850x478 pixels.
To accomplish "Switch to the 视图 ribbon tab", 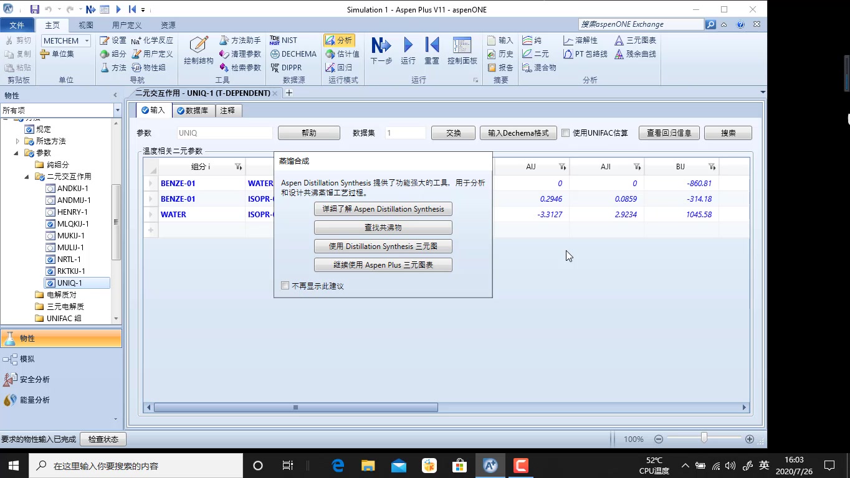I will [x=85, y=25].
